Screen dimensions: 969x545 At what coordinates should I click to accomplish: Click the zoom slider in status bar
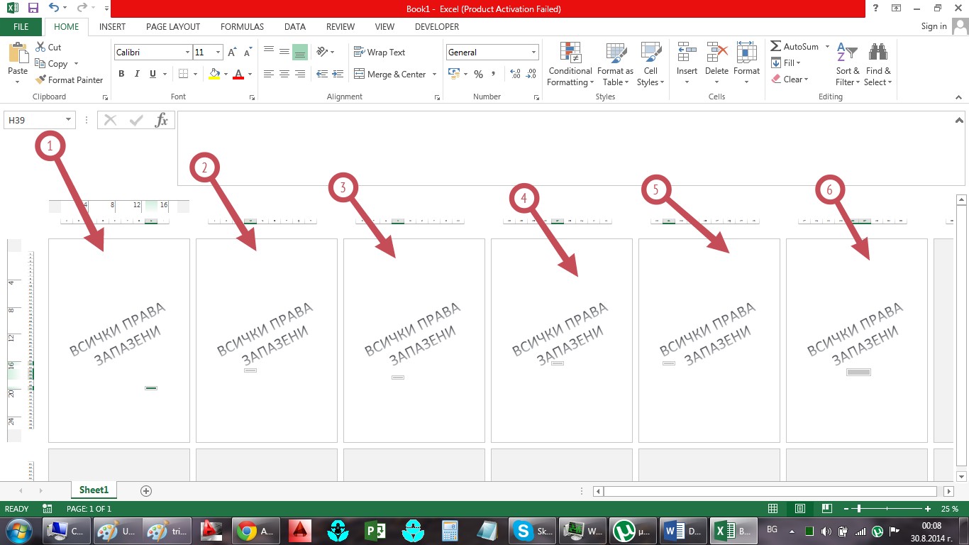pyautogui.click(x=888, y=509)
